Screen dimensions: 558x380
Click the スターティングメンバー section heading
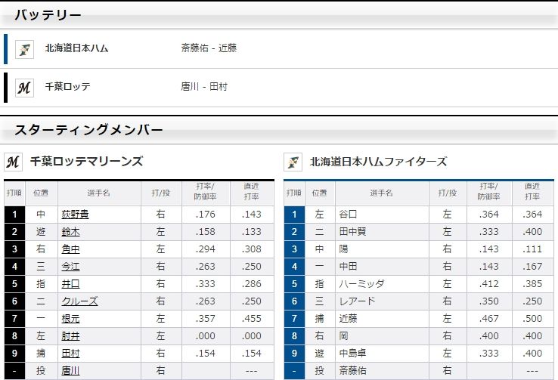(88, 130)
